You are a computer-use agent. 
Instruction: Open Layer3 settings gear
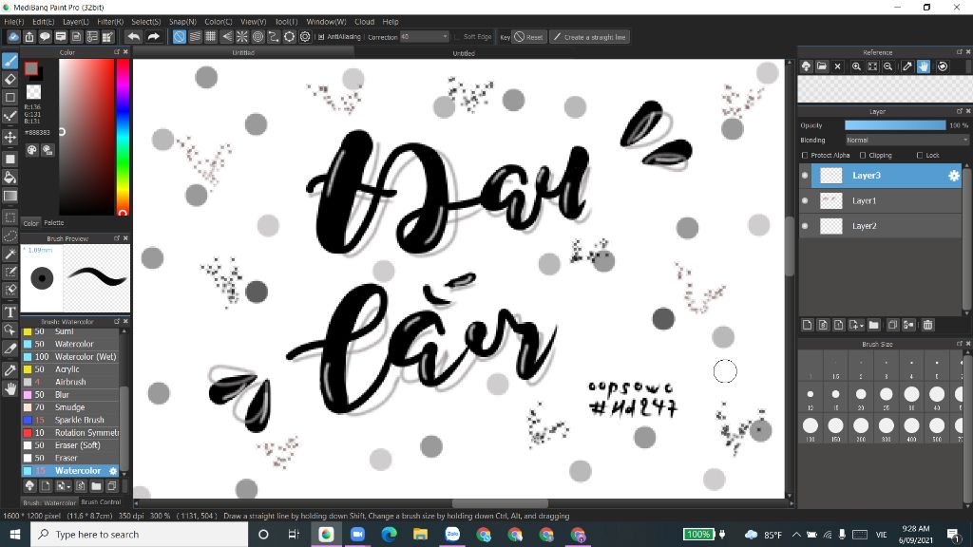954,176
